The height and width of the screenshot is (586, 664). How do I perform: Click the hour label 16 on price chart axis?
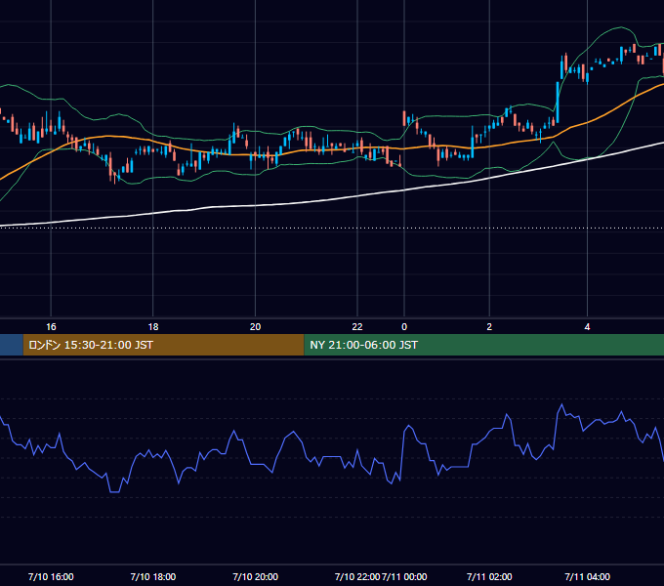coord(51,327)
